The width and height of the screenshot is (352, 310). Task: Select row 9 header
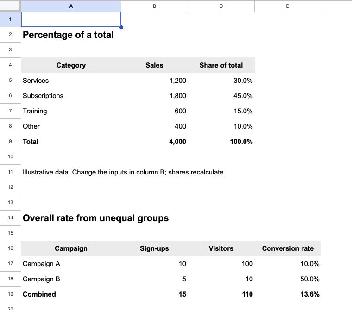(10, 141)
